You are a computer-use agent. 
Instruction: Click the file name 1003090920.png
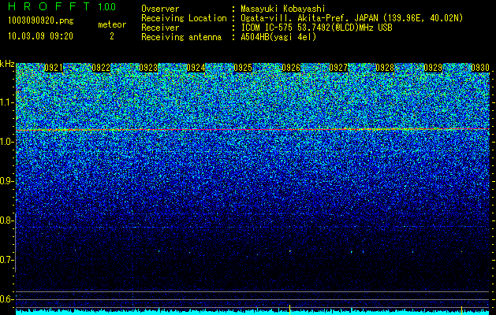point(41,21)
